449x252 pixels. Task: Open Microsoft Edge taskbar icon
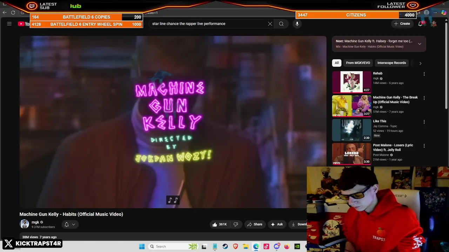coord(256,246)
